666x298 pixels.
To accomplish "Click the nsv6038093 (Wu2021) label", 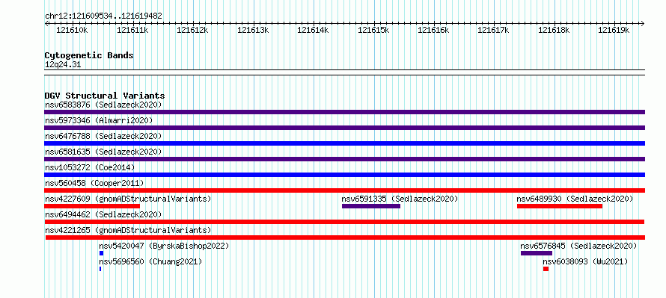I will [x=585, y=261].
